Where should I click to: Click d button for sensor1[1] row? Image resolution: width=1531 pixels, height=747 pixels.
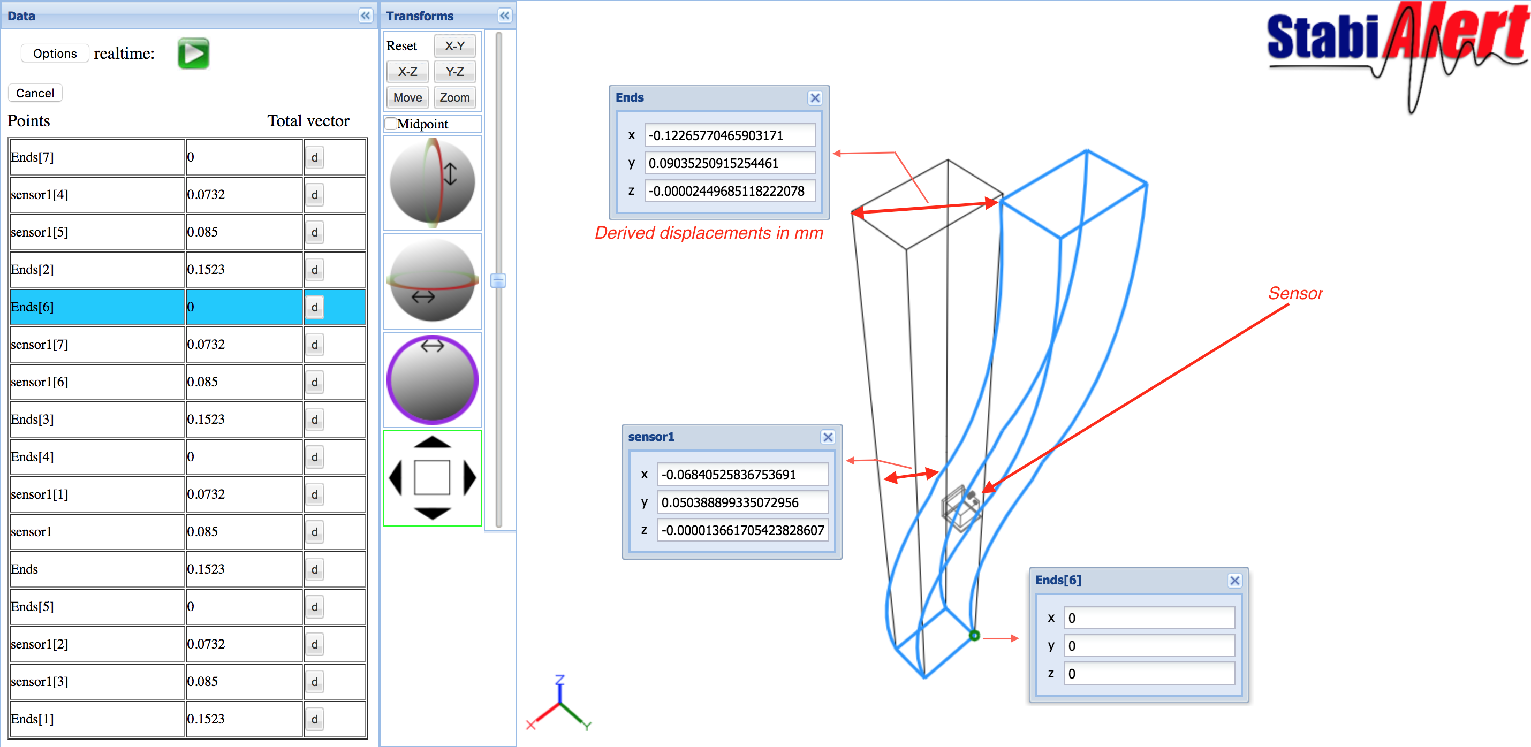pos(314,494)
